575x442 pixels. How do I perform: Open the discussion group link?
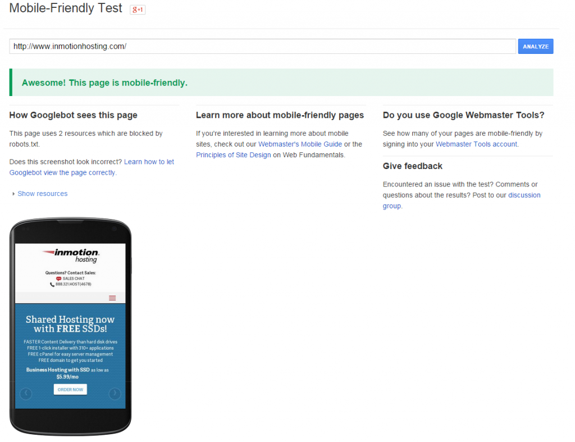click(x=524, y=195)
